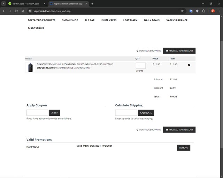Click the zip code input field
The height and width of the screenshot is (178, 223).
point(126,113)
